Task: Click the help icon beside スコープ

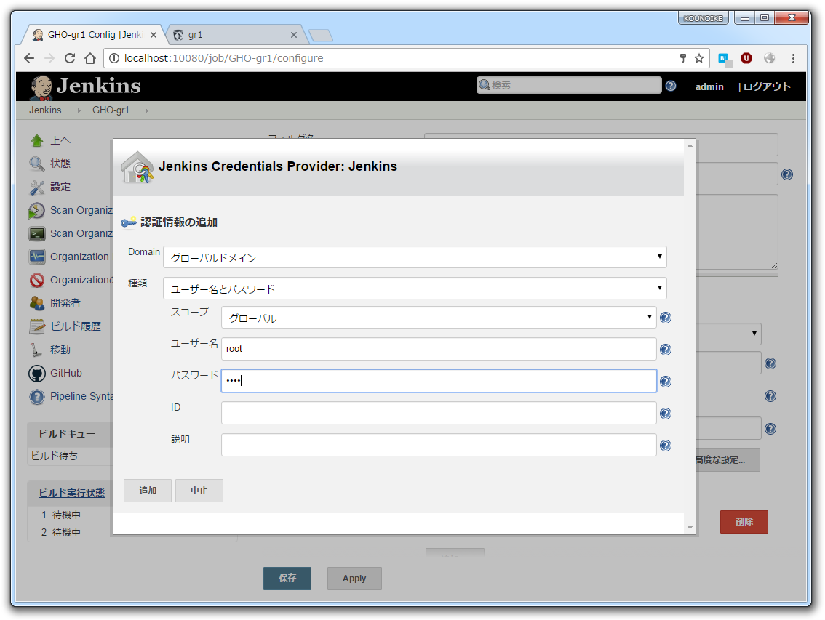Action: tap(666, 317)
